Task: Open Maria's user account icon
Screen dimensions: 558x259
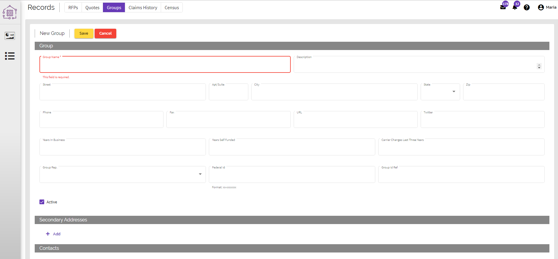Action: (541, 7)
